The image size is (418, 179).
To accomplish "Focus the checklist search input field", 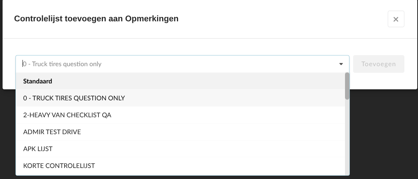I will pyautogui.click(x=177, y=64).
